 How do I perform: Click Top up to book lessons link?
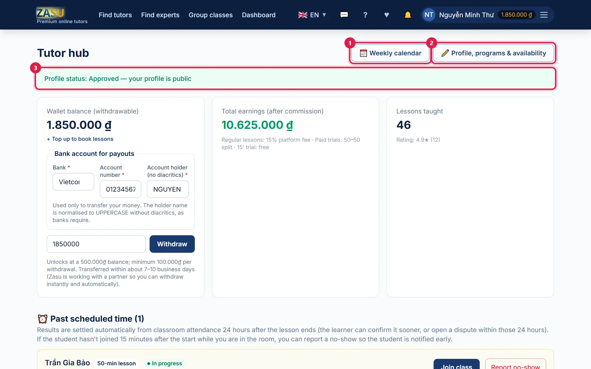80,139
